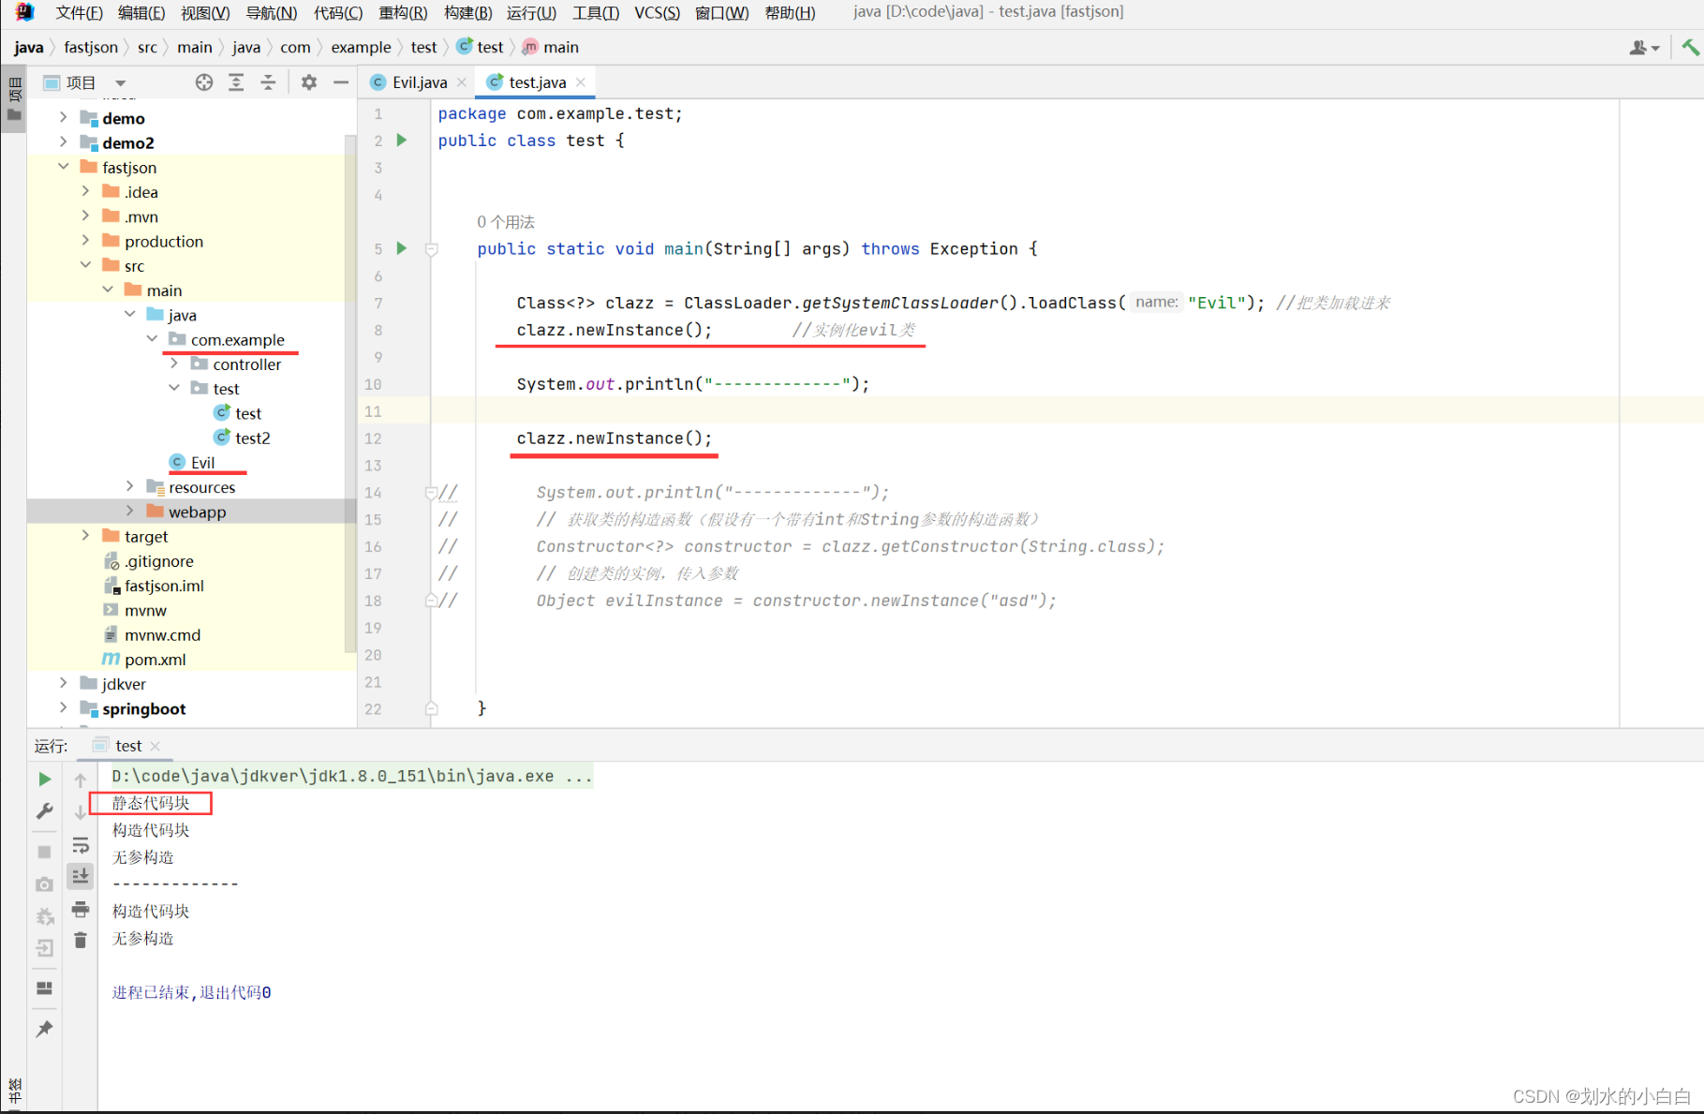The height and width of the screenshot is (1114, 1704).
Task: Toggle fold on commented block line 14
Action: (x=432, y=493)
